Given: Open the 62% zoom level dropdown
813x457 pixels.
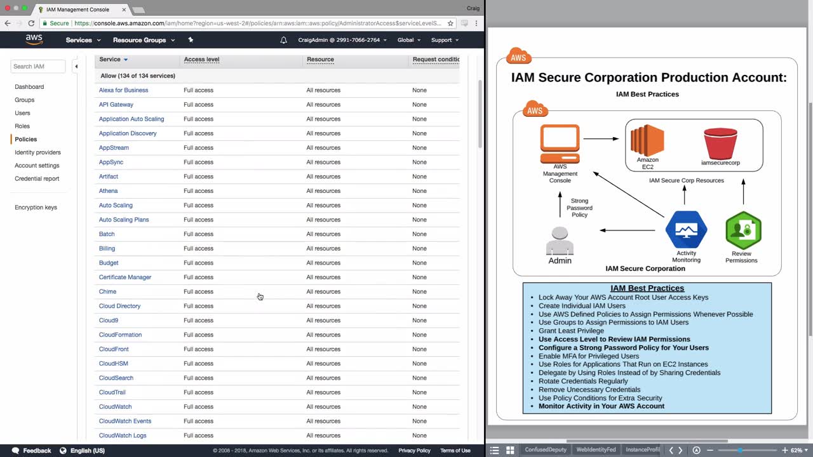Looking at the screenshot, I should point(799,451).
